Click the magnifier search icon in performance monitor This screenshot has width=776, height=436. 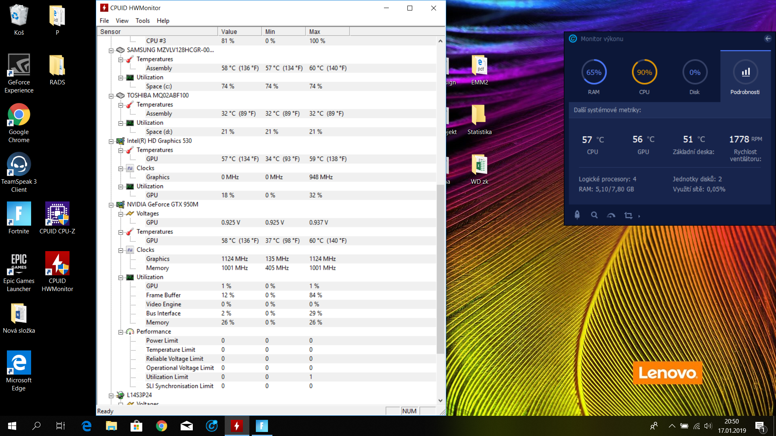coord(594,215)
